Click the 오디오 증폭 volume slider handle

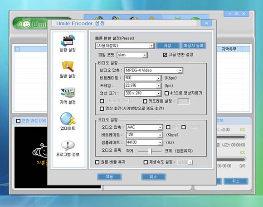pos(150,151)
